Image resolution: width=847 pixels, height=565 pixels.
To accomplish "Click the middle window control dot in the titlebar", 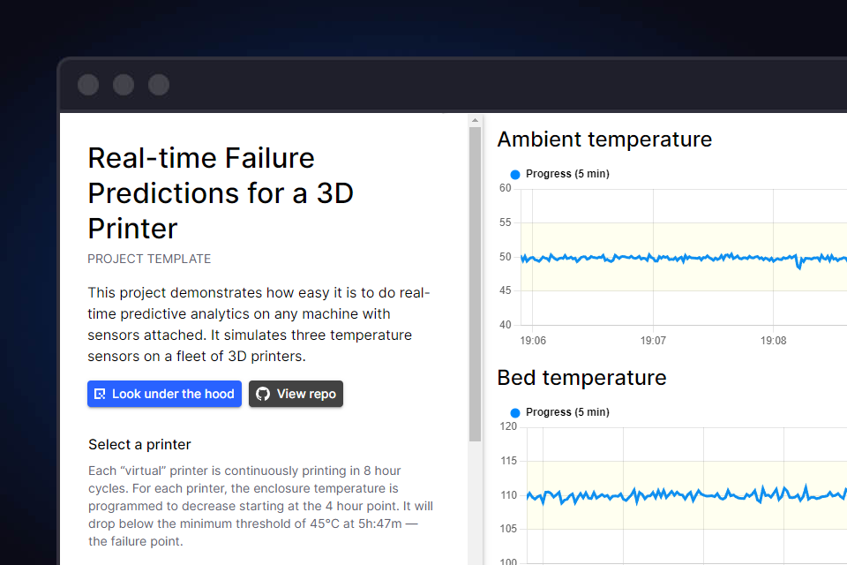I will 123,85.
